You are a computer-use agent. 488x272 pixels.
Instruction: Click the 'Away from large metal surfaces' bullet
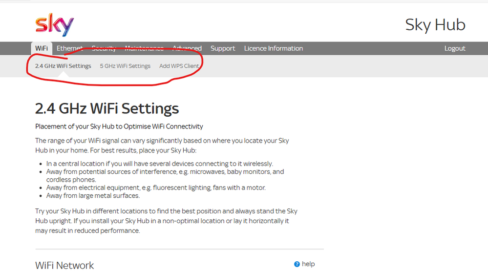pyautogui.click(x=93, y=196)
